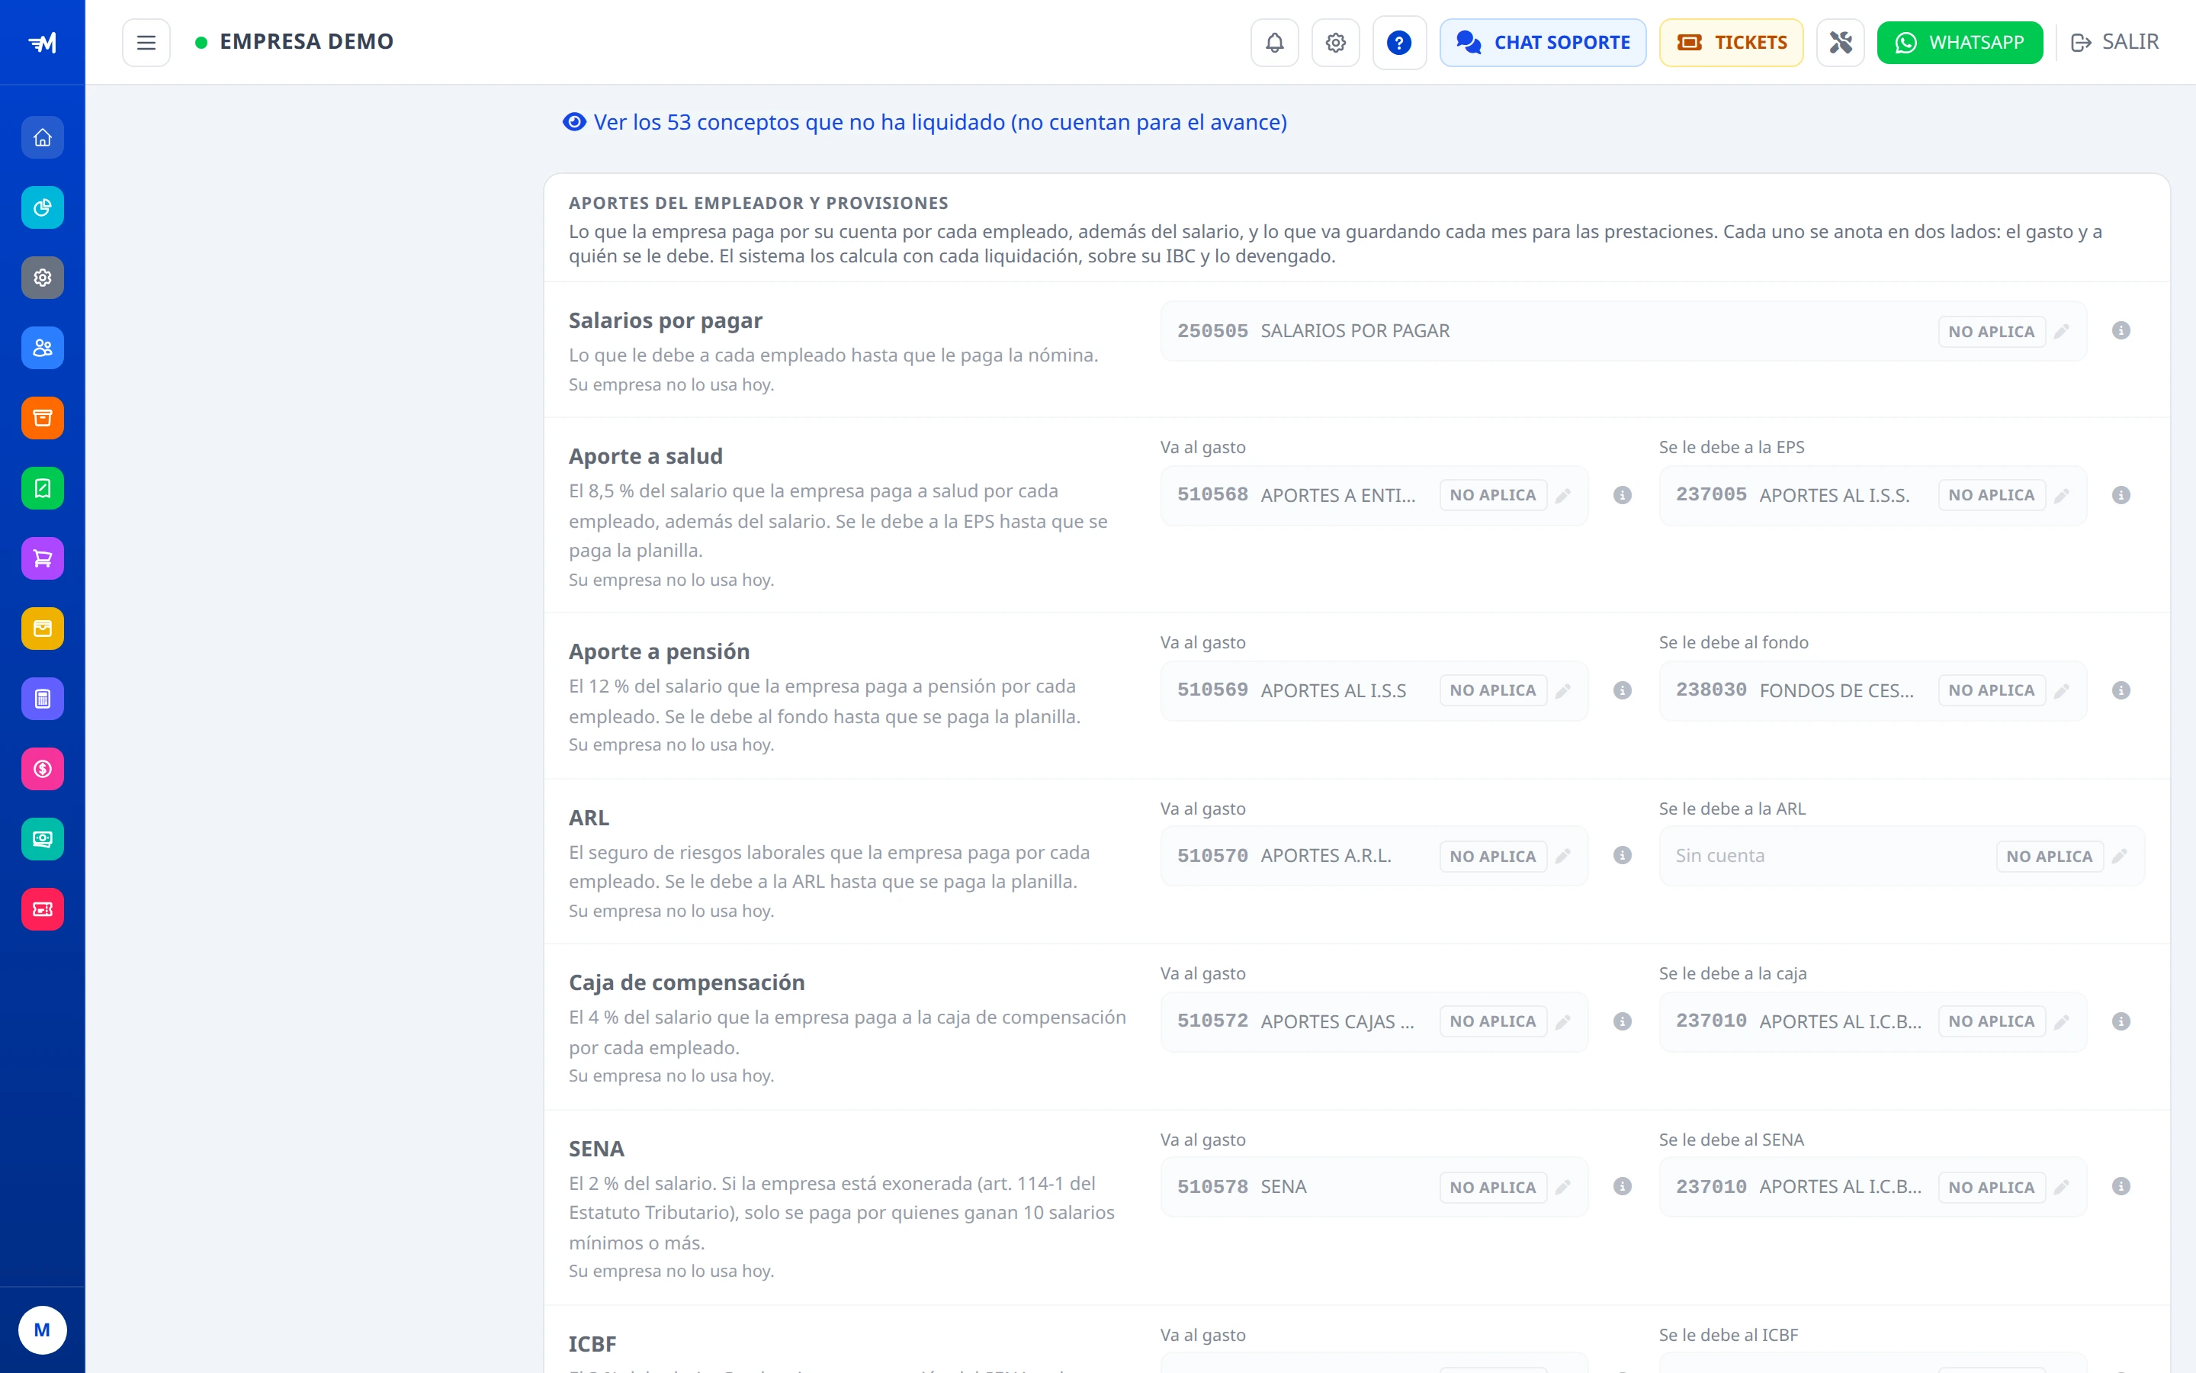Click the user avatar M at bottom
Viewport: 2196px width, 1373px height.
coord(43,1330)
